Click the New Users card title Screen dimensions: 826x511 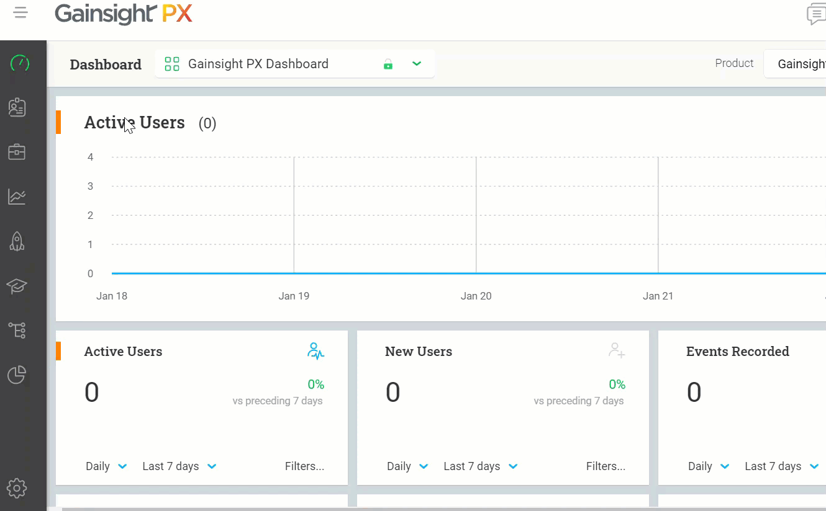point(419,352)
